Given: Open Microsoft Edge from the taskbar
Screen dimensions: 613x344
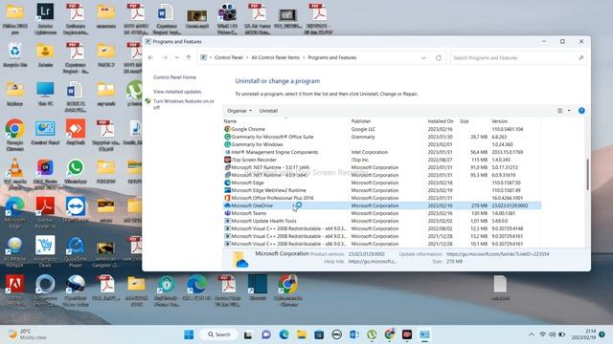Looking at the screenshot, I should pos(284,334).
